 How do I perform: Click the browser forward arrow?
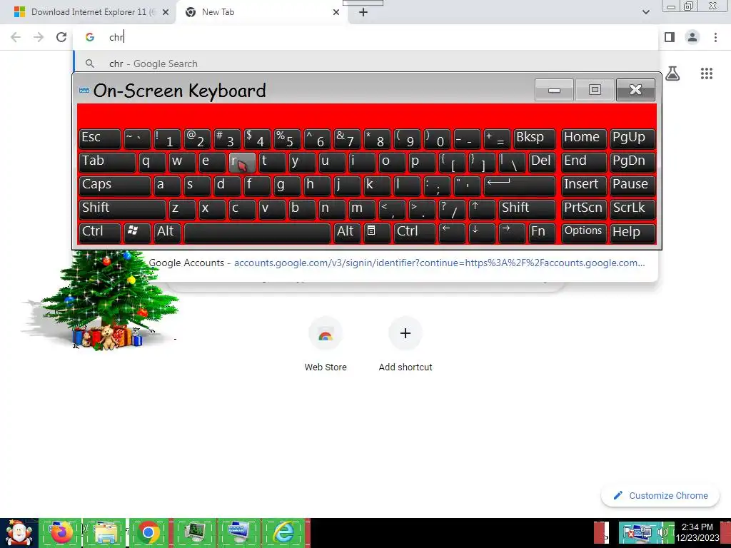[x=39, y=37]
